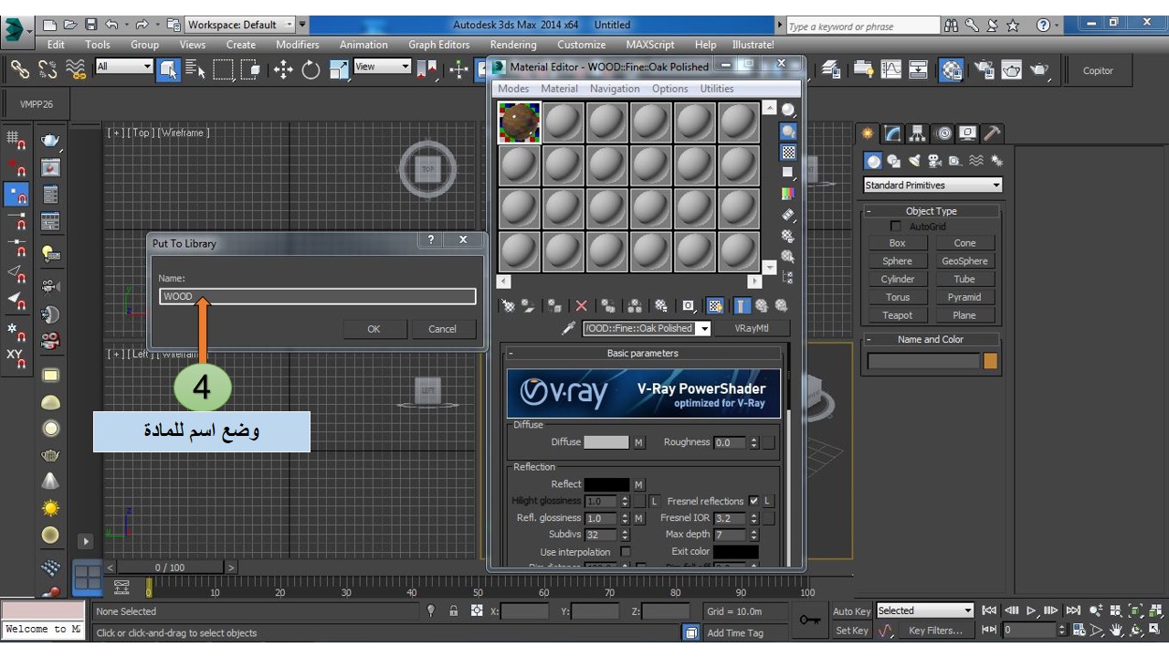The height and width of the screenshot is (658, 1169).
Task: Open the View reference coordinate dropdown
Action: coord(383,66)
